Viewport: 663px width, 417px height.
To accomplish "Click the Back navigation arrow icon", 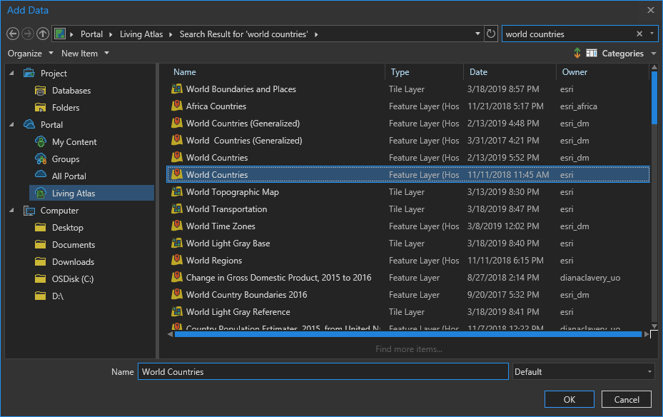I will coord(12,34).
